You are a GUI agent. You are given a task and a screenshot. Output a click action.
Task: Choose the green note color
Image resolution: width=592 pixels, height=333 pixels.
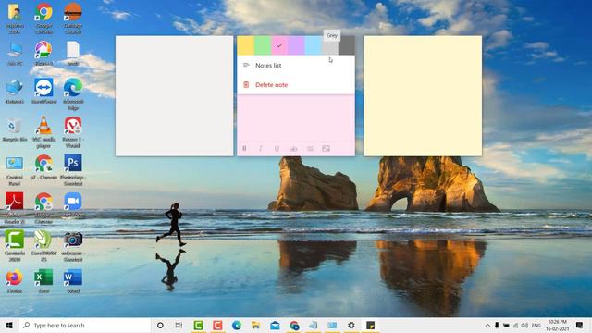coord(263,45)
